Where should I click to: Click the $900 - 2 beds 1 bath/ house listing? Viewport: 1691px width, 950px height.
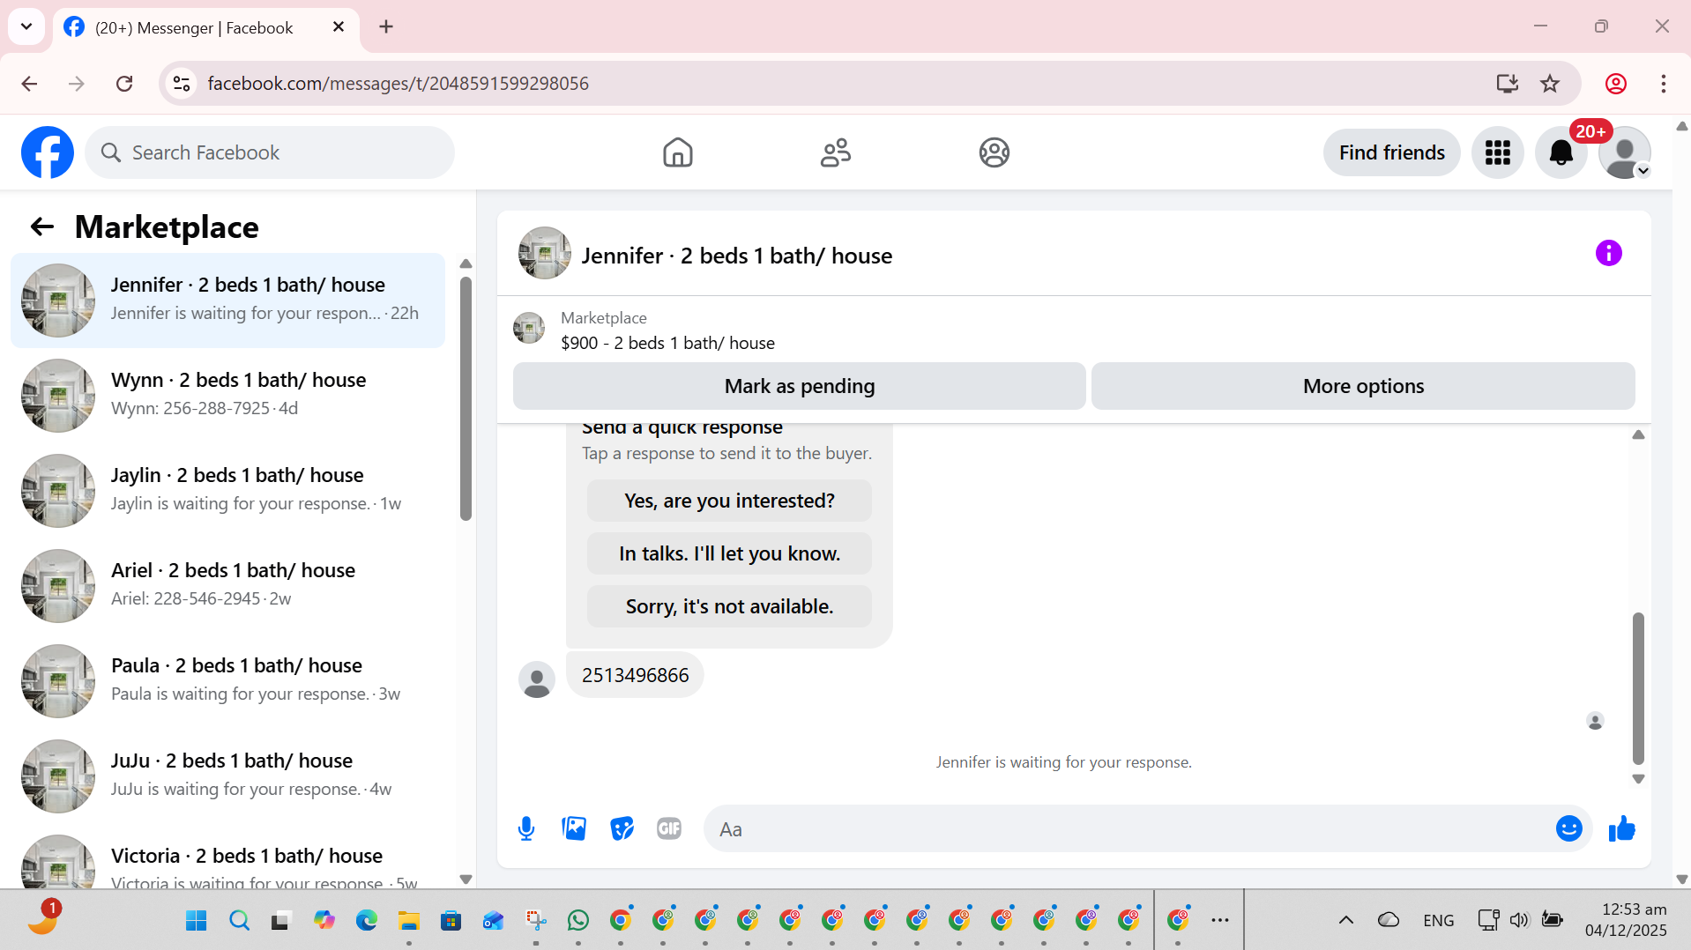click(x=667, y=343)
